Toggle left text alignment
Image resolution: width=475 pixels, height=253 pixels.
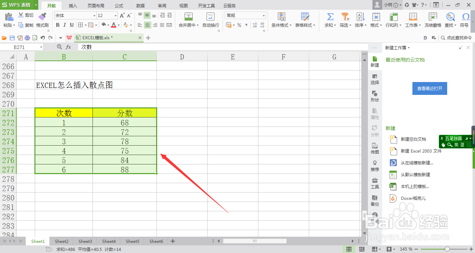pyautogui.click(x=140, y=25)
